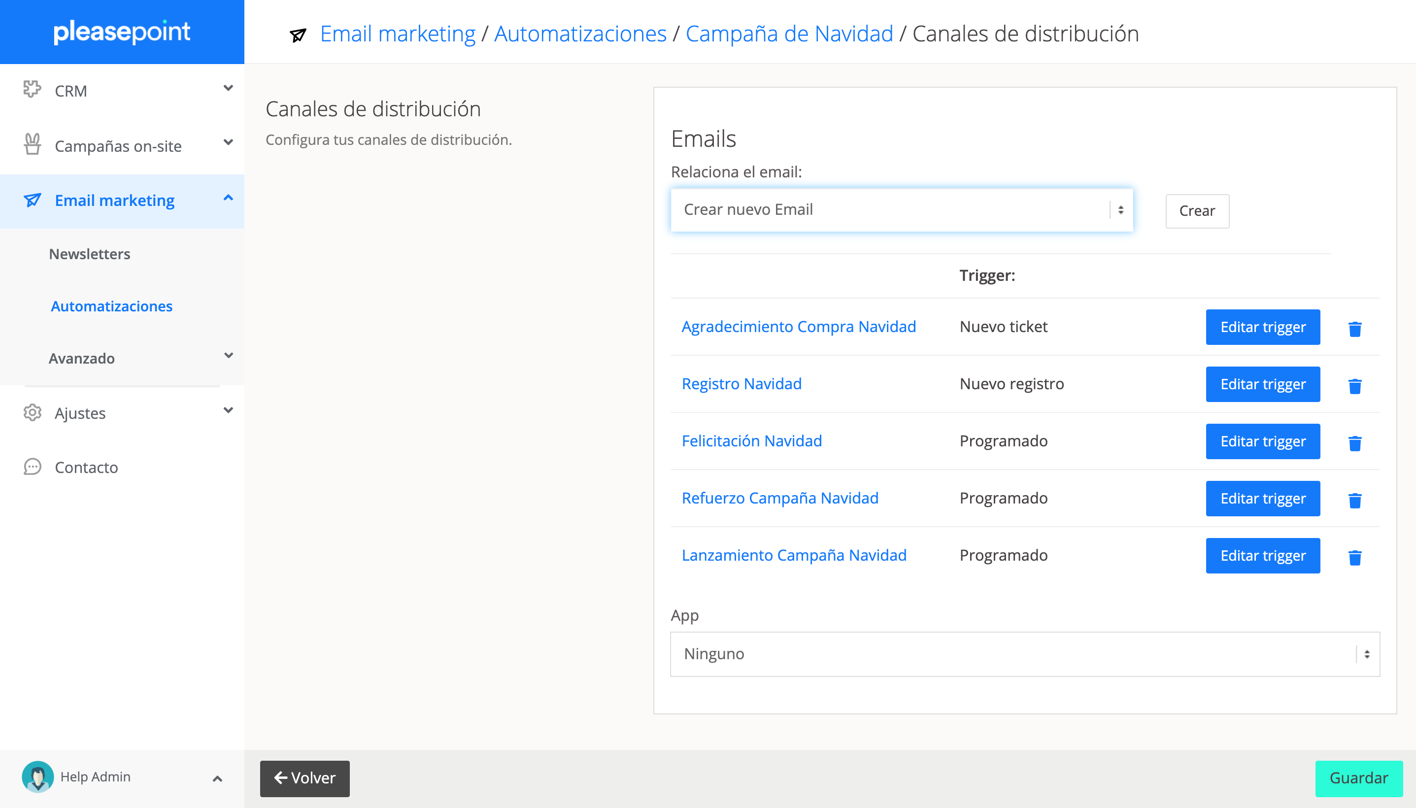Screen dimensions: 1416x808
Task: Click trash icon for Registro Navidad
Action: [x=1354, y=386]
